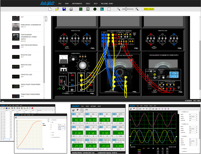Click the P mode button under PQS1 meter
201x154 pixels.
pos(74,149)
